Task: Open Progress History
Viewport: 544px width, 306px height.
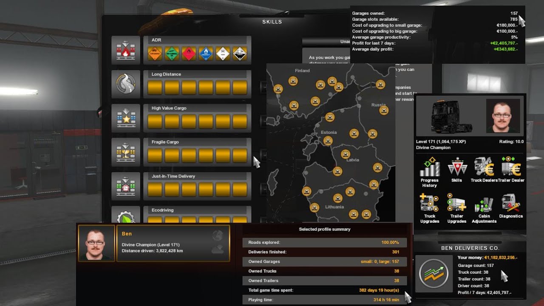Action: click(x=430, y=172)
